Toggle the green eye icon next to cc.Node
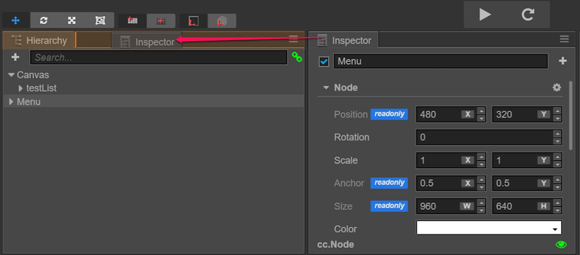This screenshot has height=255, width=580. tap(561, 244)
